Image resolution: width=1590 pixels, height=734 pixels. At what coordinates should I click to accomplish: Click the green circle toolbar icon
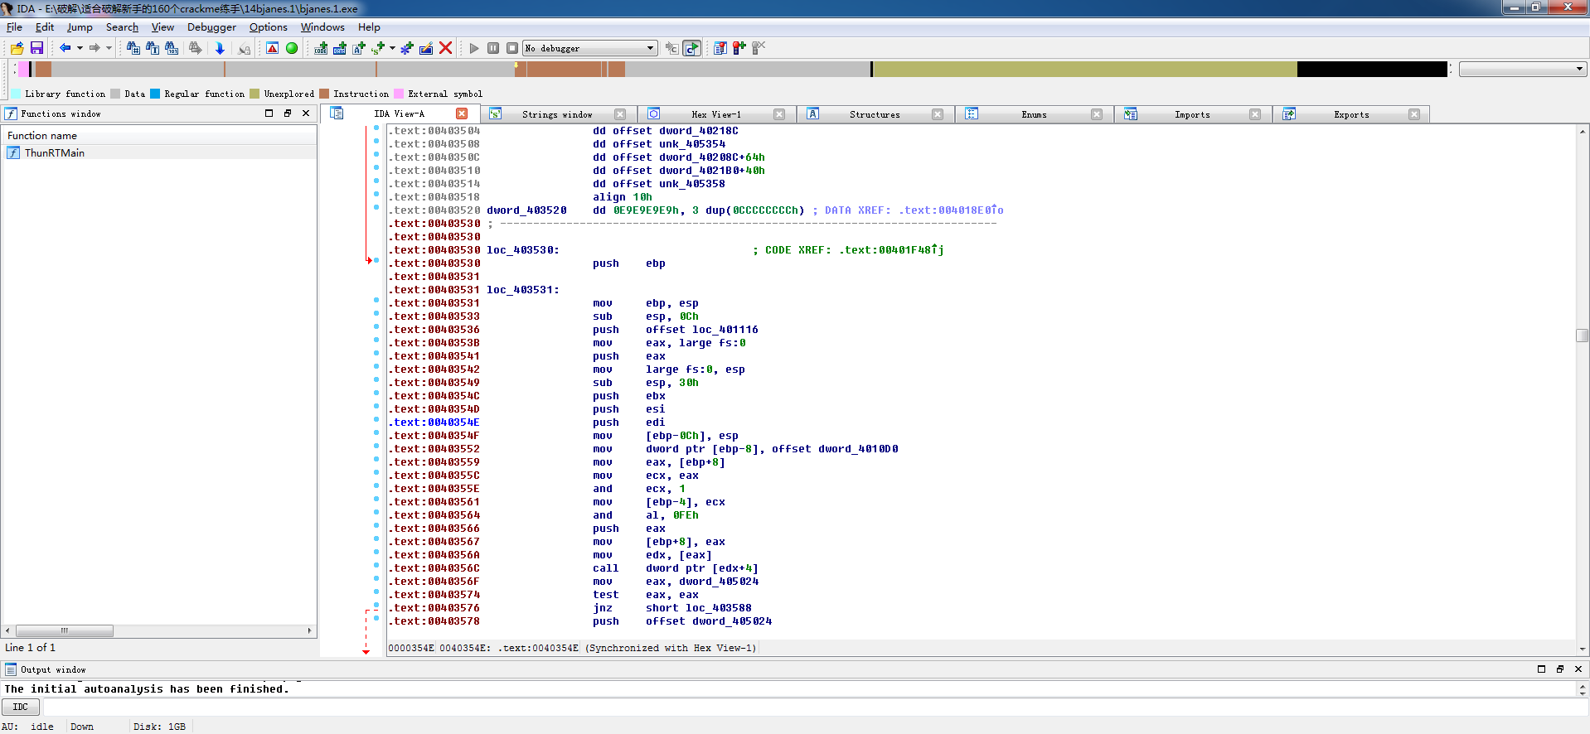(x=292, y=48)
